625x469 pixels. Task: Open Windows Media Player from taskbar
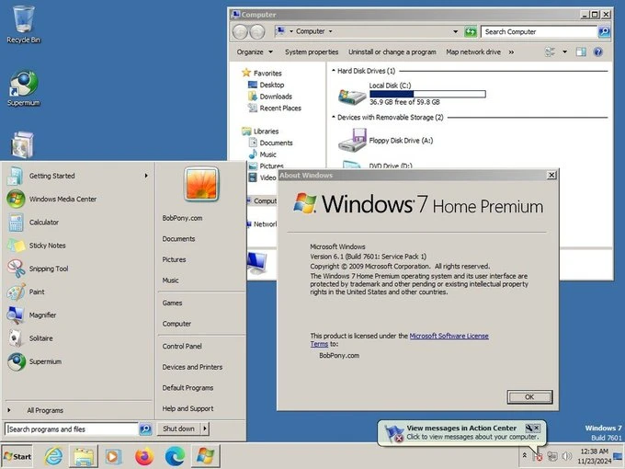click(x=112, y=455)
